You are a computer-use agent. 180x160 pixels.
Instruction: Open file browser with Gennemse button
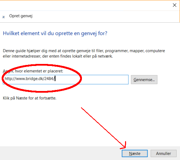144,79
